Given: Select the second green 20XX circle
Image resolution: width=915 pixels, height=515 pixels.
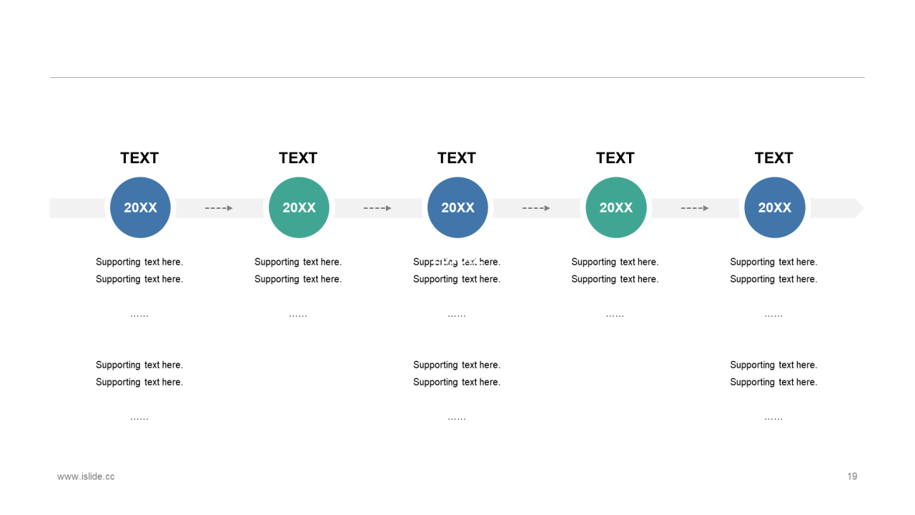Looking at the screenshot, I should tap(615, 207).
